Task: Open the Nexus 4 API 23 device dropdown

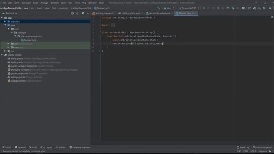Action: pyautogui.click(x=189, y=8)
